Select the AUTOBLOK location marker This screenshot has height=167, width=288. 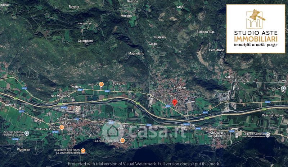tap(283, 89)
